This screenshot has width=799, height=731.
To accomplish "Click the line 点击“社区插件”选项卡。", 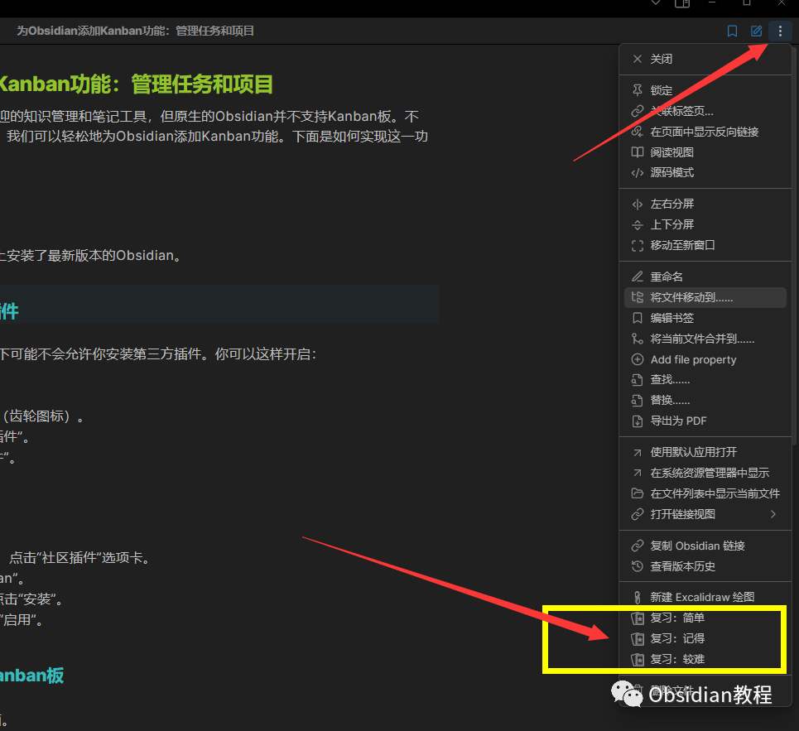I will pos(79,558).
